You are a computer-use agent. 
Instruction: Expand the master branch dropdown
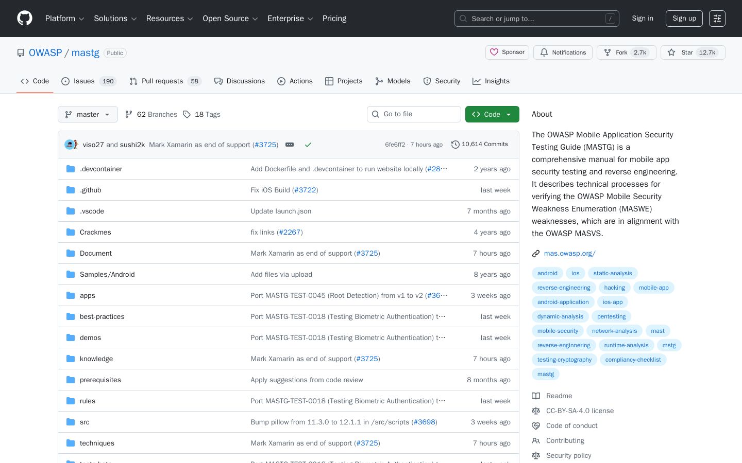pos(88,114)
